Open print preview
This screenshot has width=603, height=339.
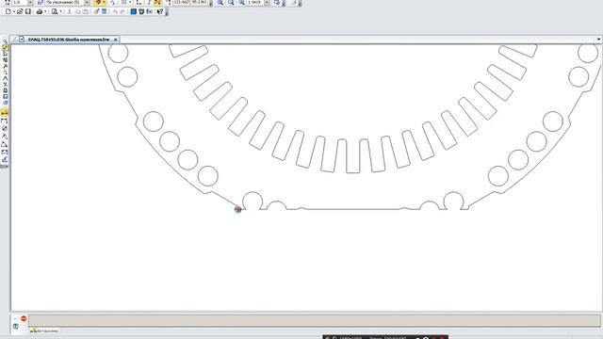(55, 11)
